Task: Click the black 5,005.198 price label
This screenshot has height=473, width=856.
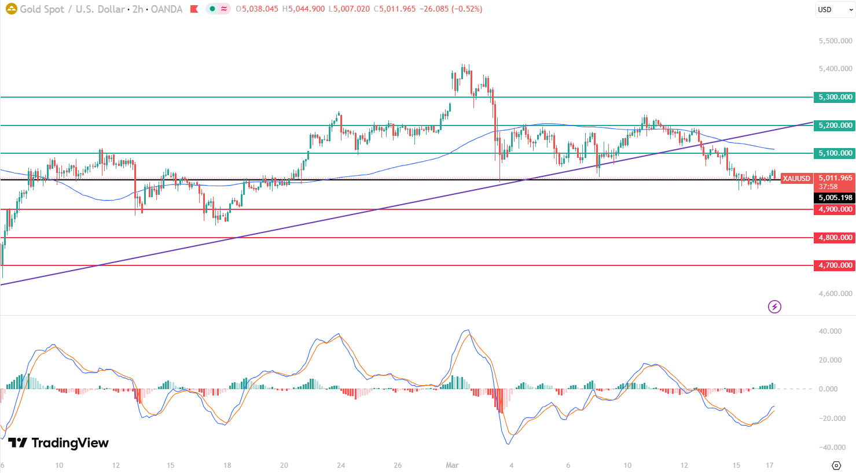Action: 834,198
